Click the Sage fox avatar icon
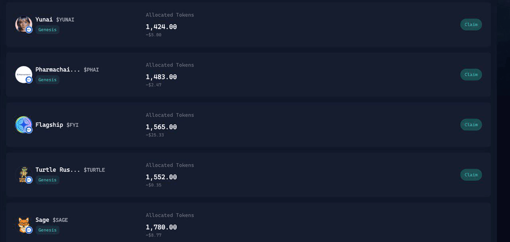 point(24,225)
